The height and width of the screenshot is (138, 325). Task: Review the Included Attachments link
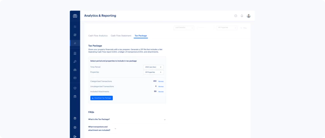click(x=161, y=92)
